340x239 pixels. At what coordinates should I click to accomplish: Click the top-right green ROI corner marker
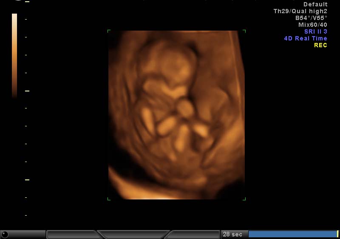click(x=244, y=31)
